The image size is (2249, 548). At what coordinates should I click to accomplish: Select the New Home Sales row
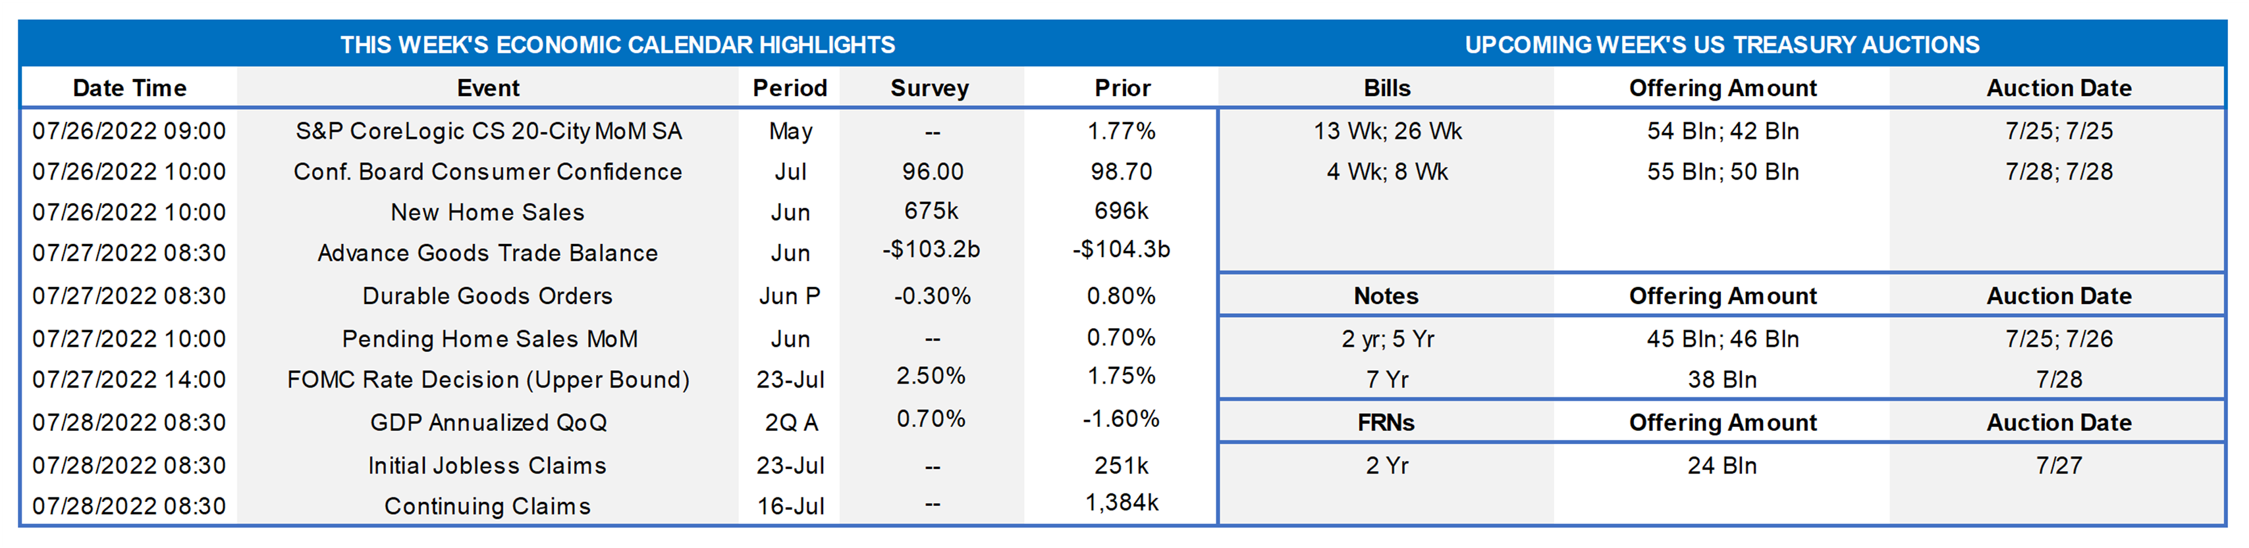point(487,212)
